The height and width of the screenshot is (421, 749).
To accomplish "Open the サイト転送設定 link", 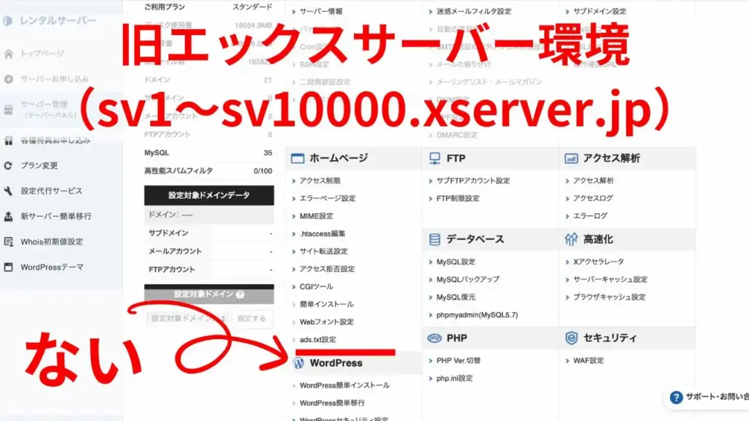I will (x=323, y=251).
